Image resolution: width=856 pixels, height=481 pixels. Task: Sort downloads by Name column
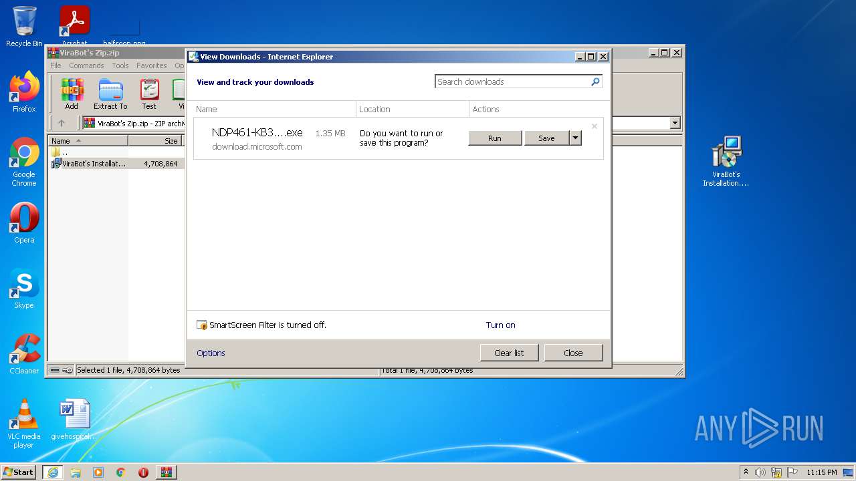click(x=274, y=109)
